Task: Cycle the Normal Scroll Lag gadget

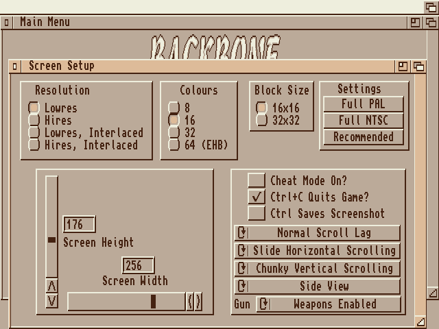Action: pyautogui.click(x=317, y=233)
